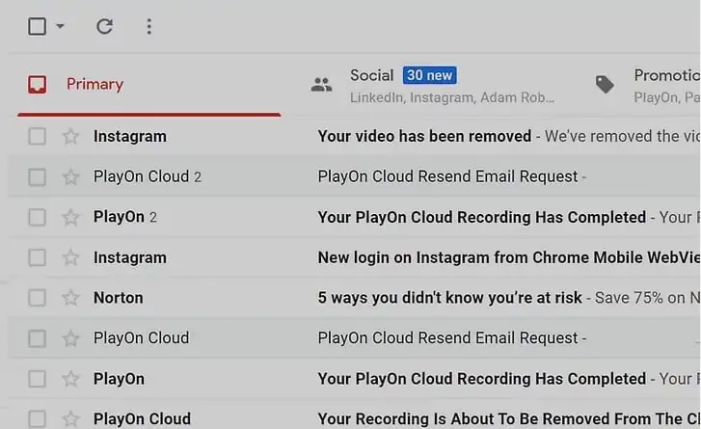
Task: Select checkbox for PlayOn 2 conversation
Action: pos(37,218)
